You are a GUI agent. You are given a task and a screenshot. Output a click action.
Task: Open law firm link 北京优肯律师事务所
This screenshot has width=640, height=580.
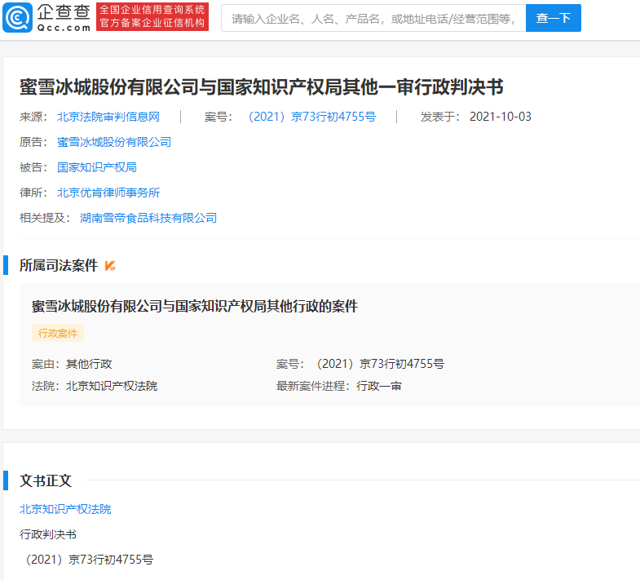pos(108,193)
